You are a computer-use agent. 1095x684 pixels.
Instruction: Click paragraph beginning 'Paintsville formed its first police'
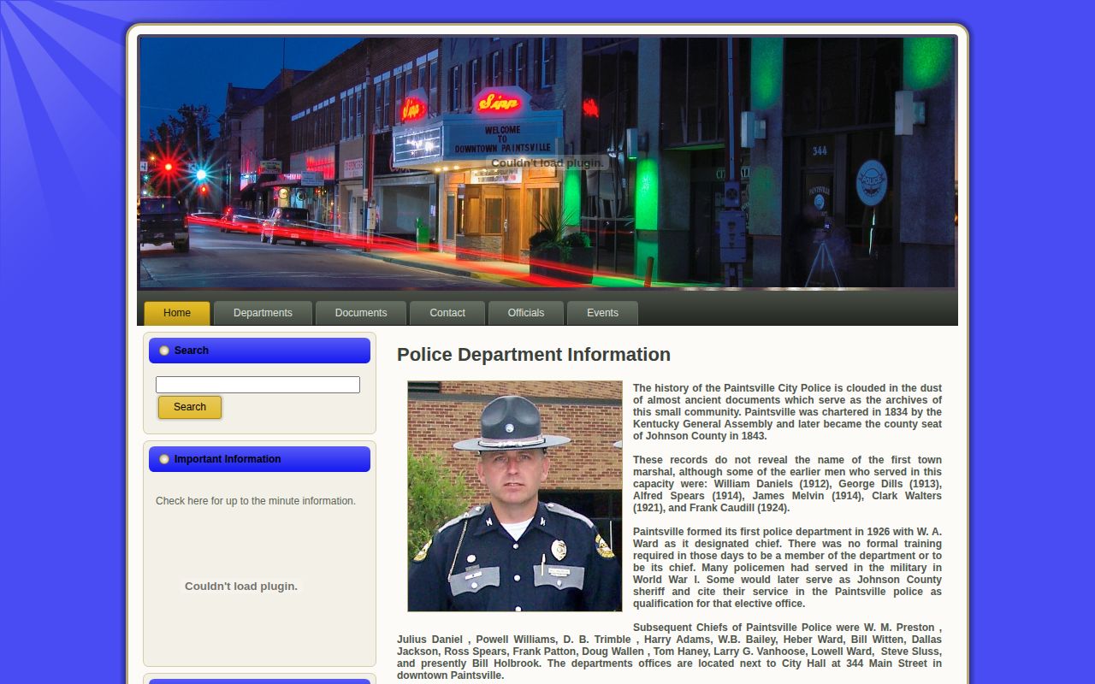tap(787, 568)
